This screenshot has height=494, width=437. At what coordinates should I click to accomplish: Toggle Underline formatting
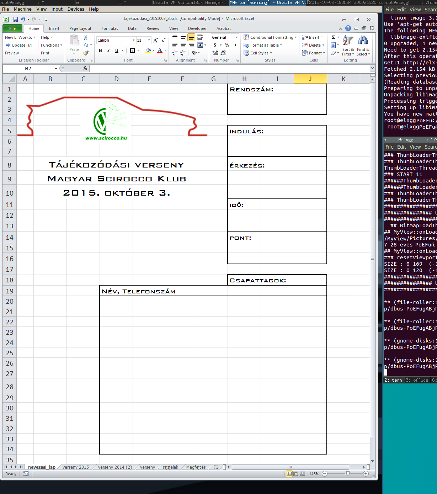coord(117,51)
